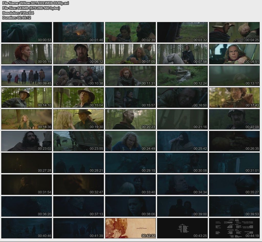Open the frame timestamped 00:38:06
Viewport: 262px width, 242px height.
tap(130, 206)
